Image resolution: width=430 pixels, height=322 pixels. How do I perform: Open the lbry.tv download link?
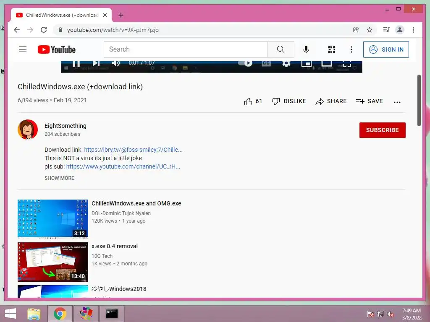pyautogui.click(x=133, y=150)
